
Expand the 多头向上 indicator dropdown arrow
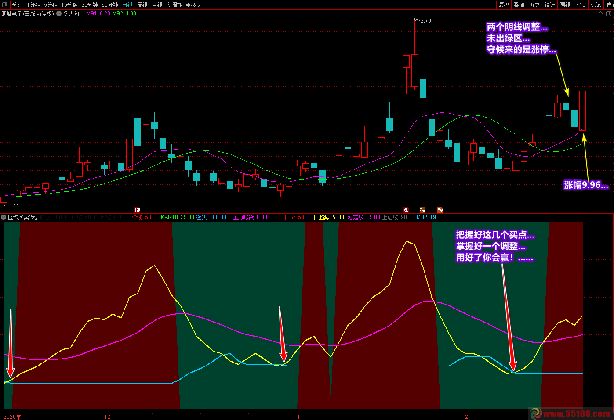(x=59, y=14)
